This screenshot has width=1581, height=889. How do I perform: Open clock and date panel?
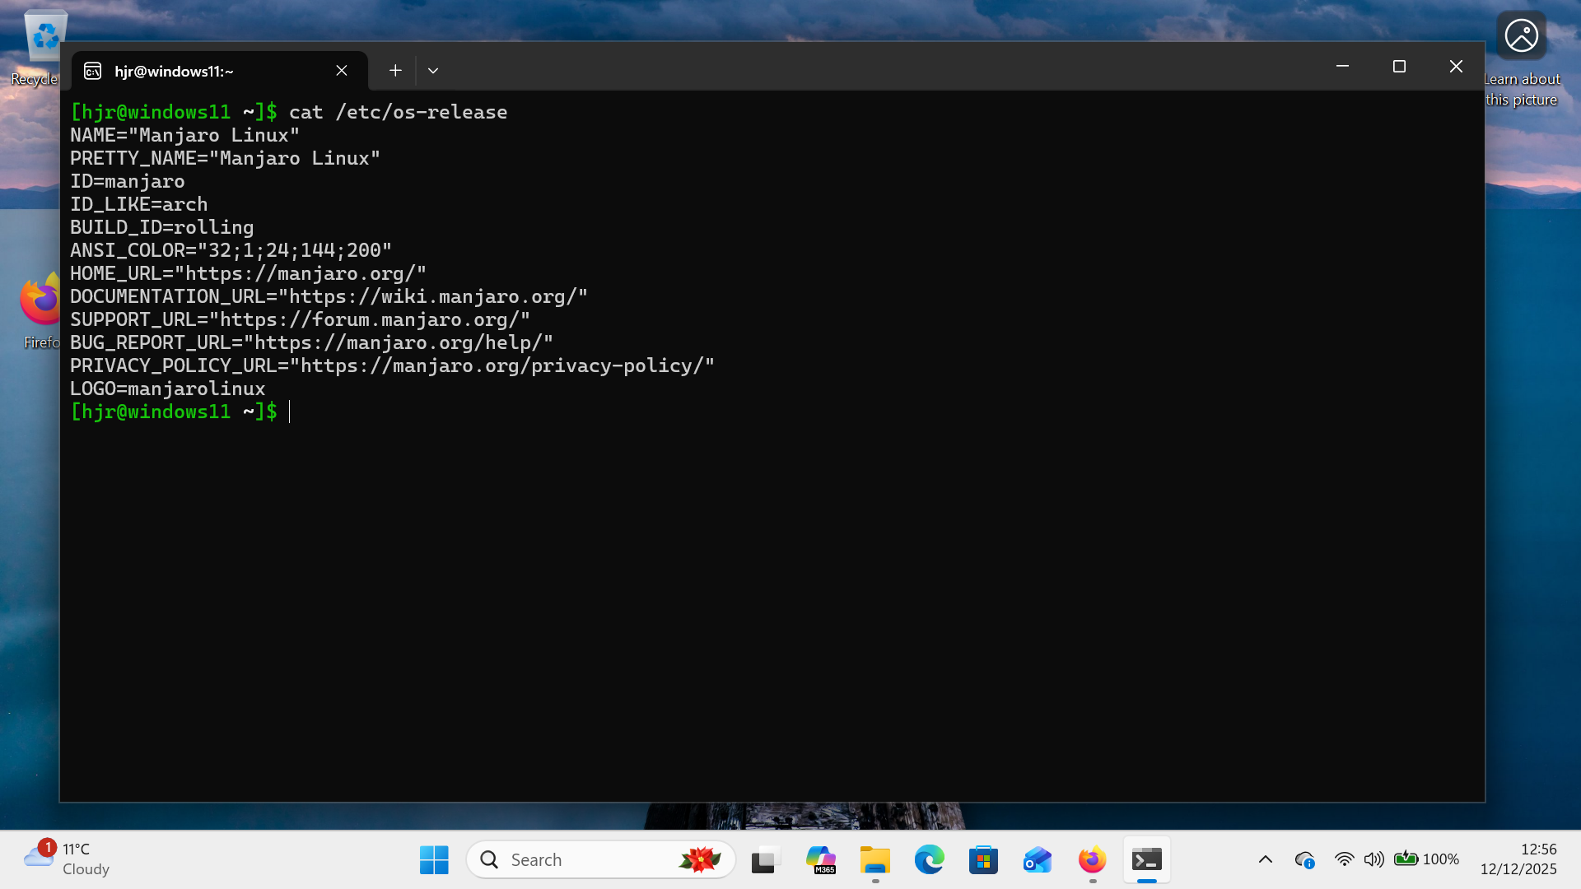(x=1518, y=859)
